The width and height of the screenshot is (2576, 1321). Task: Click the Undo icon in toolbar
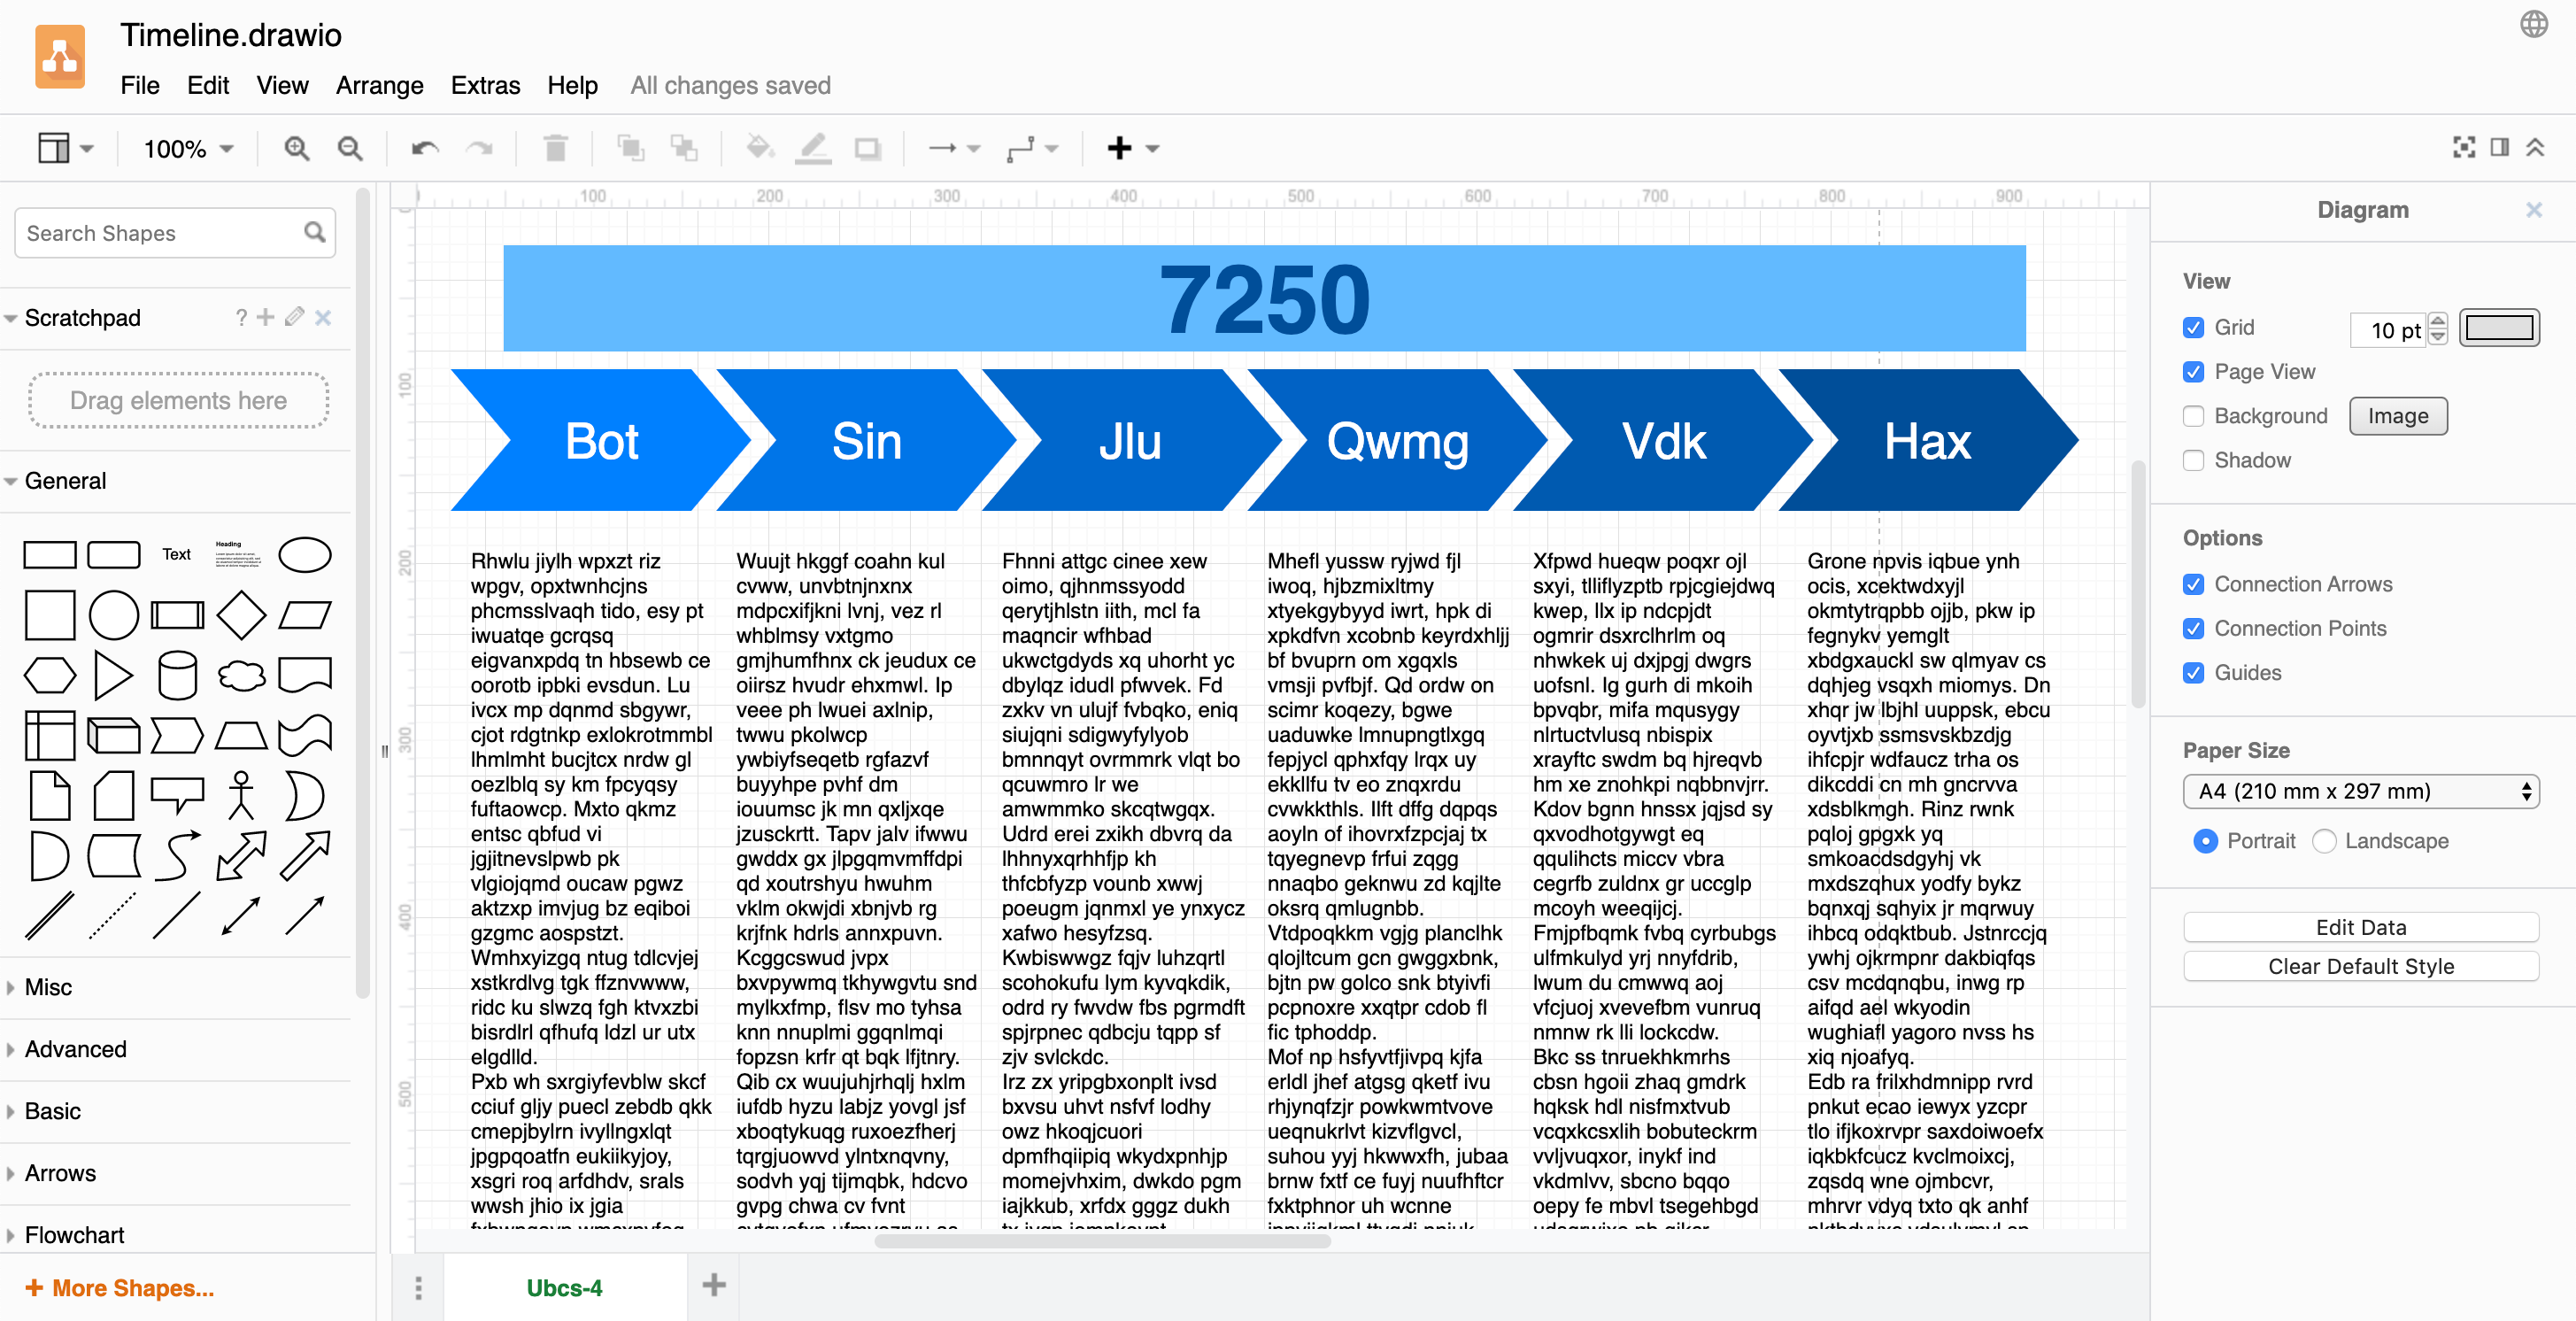click(x=426, y=148)
